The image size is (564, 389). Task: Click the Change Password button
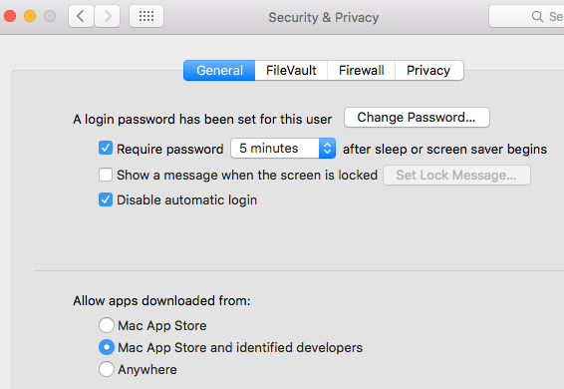pyautogui.click(x=417, y=118)
